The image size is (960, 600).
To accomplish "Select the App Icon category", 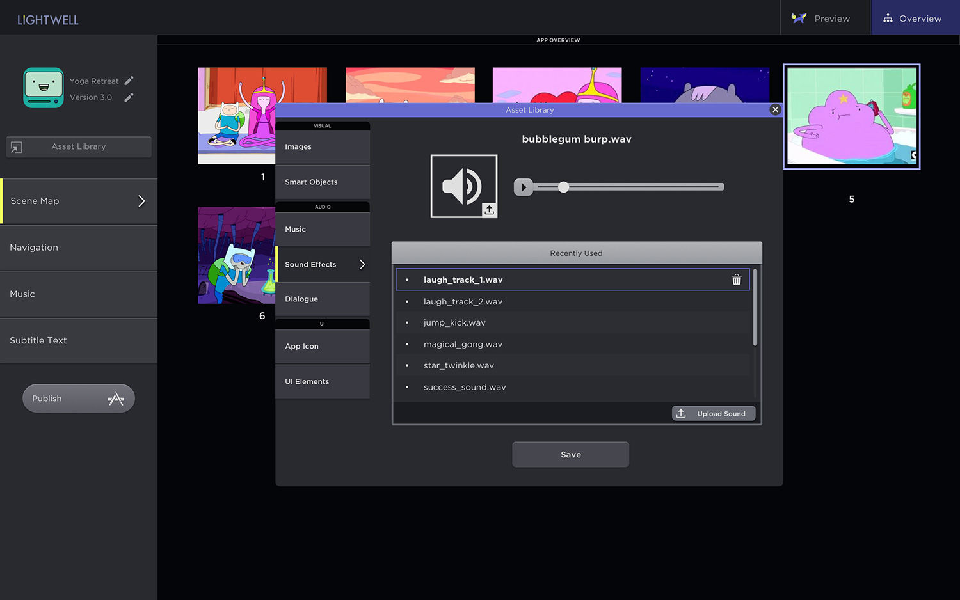I will click(x=323, y=347).
